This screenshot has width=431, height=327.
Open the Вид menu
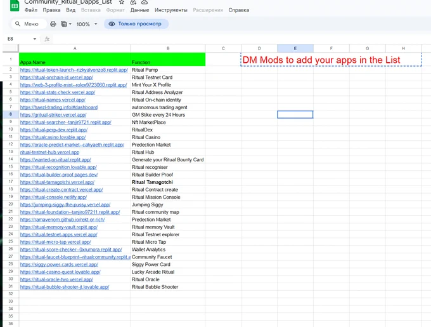tap(70, 10)
